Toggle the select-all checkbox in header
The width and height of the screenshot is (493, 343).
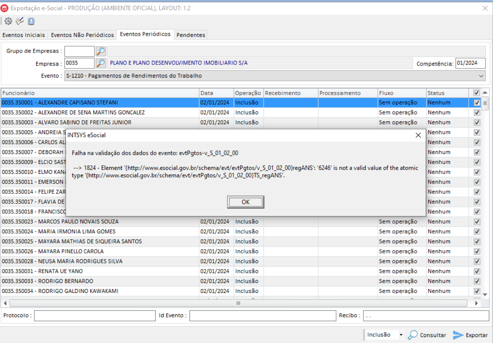[476, 93]
